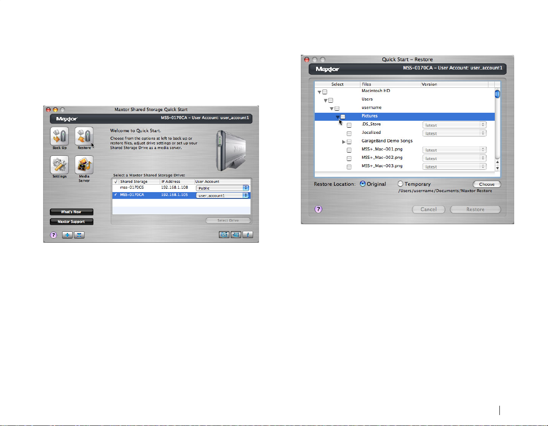The image size is (548, 426).
Task: Click the purple help icon in Restore window
Action: pyautogui.click(x=319, y=209)
